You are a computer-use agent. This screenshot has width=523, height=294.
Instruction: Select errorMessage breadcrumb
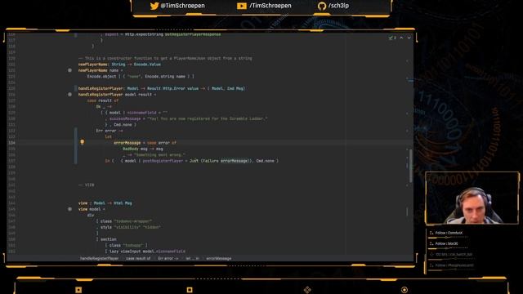tap(218, 258)
